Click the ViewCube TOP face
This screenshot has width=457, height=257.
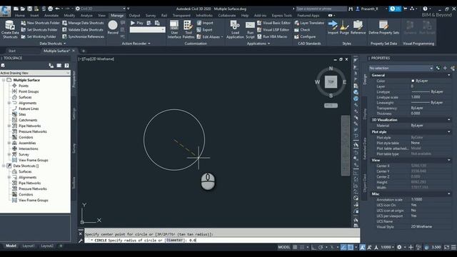(x=331, y=82)
